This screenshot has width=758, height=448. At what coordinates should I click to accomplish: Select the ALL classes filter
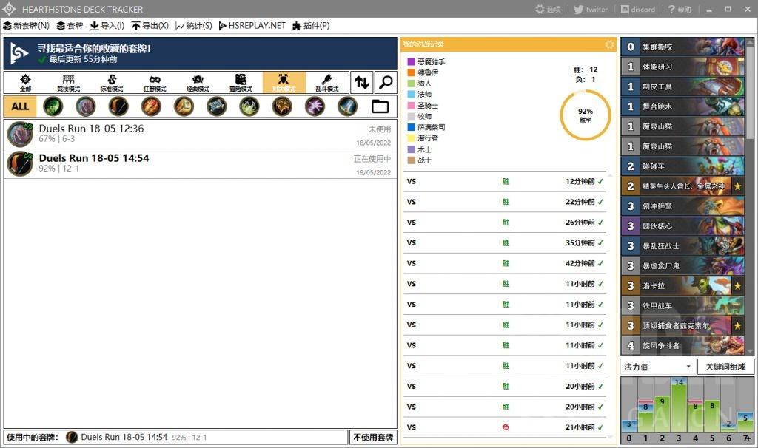(x=20, y=106)
